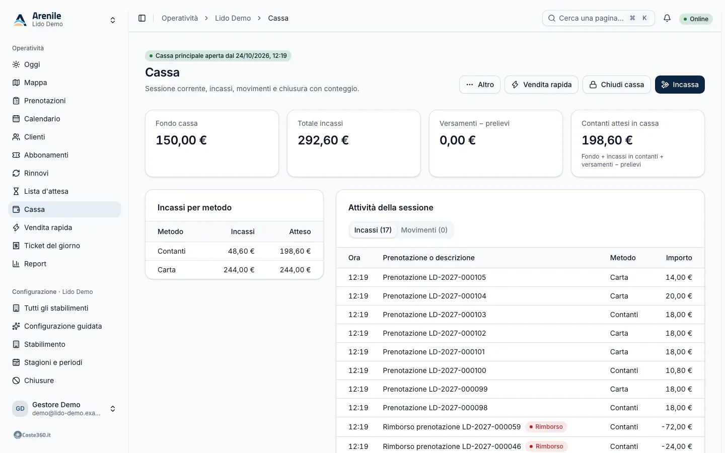Viewport: 725px width, 453px height.
Task: Click the Versamenti – prelievi 0,00 € value
Action: click(x=458, y=140)
